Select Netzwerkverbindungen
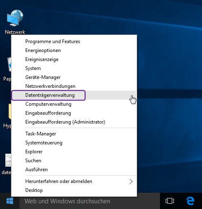Screen dimensions: 202x209 (x=74, y=86)
